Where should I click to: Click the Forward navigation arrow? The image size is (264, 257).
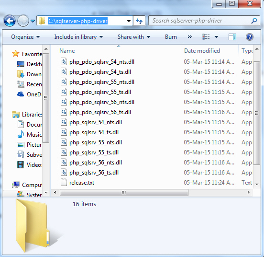click(x=23, y=21)
